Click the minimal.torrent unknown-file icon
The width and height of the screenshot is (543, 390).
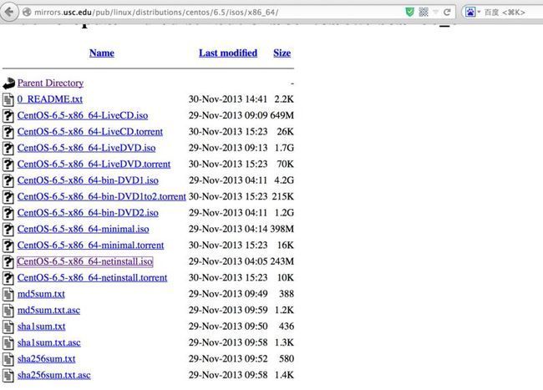(x=8, y=246)
